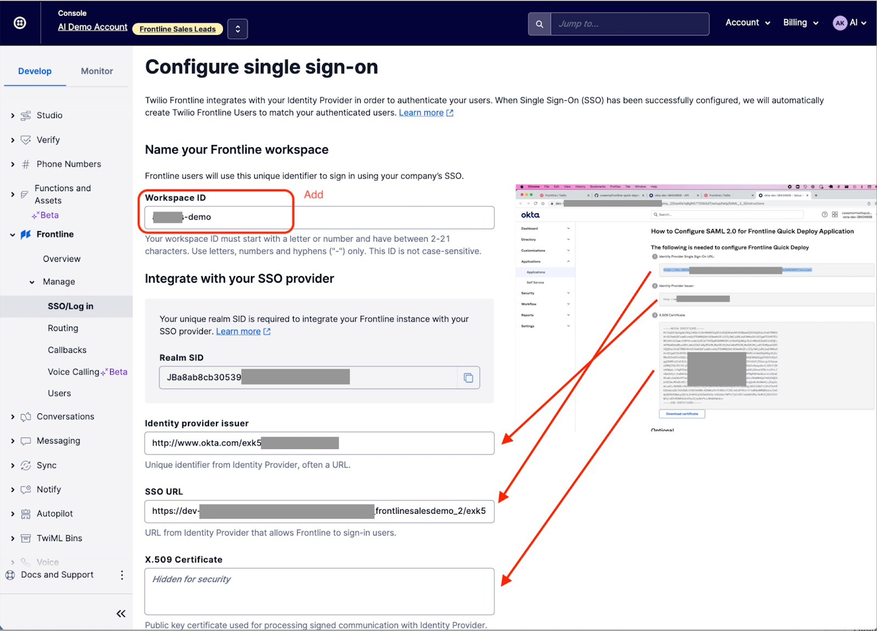The width and height of the screenshot is (877, 631).
Task: Open Voice Calling Beta page
Action: (87, 372)
